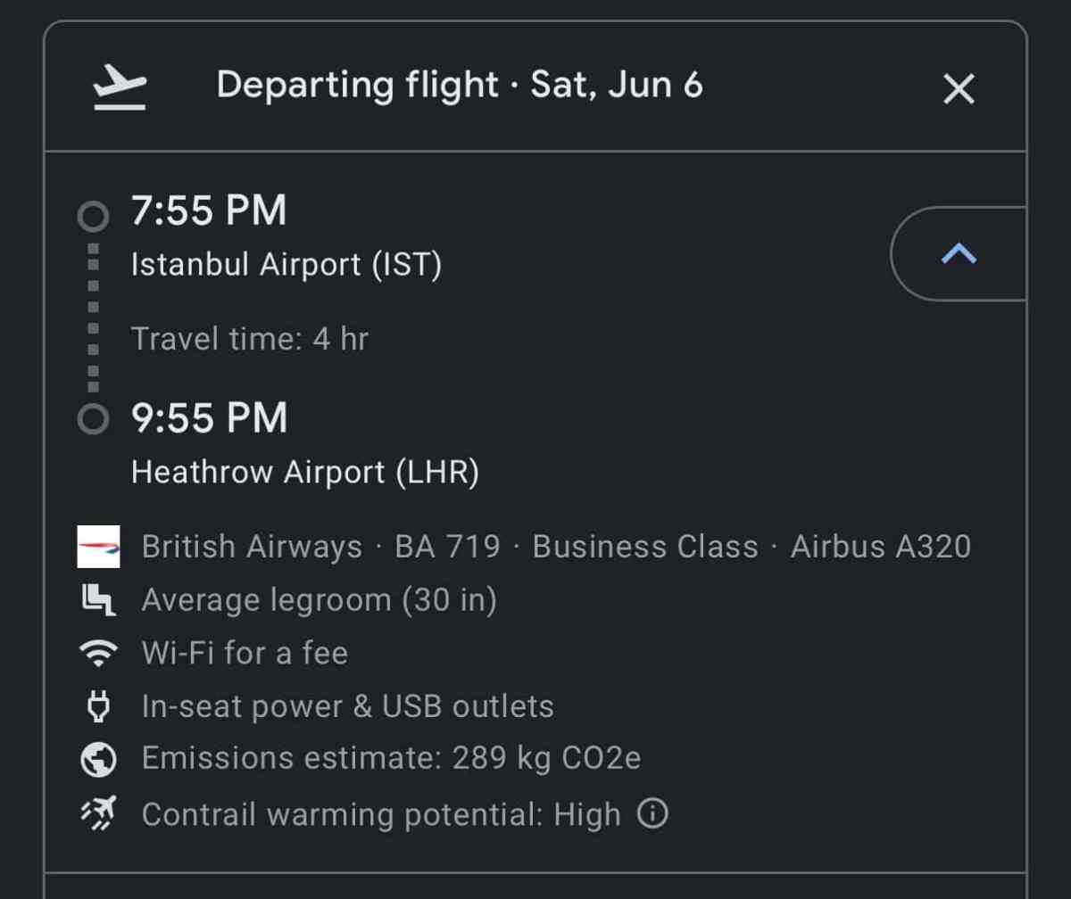The image size is (1071, 899).
Task: Open contrail warming potential info tooltip
Action: click(x=652, y=812)
